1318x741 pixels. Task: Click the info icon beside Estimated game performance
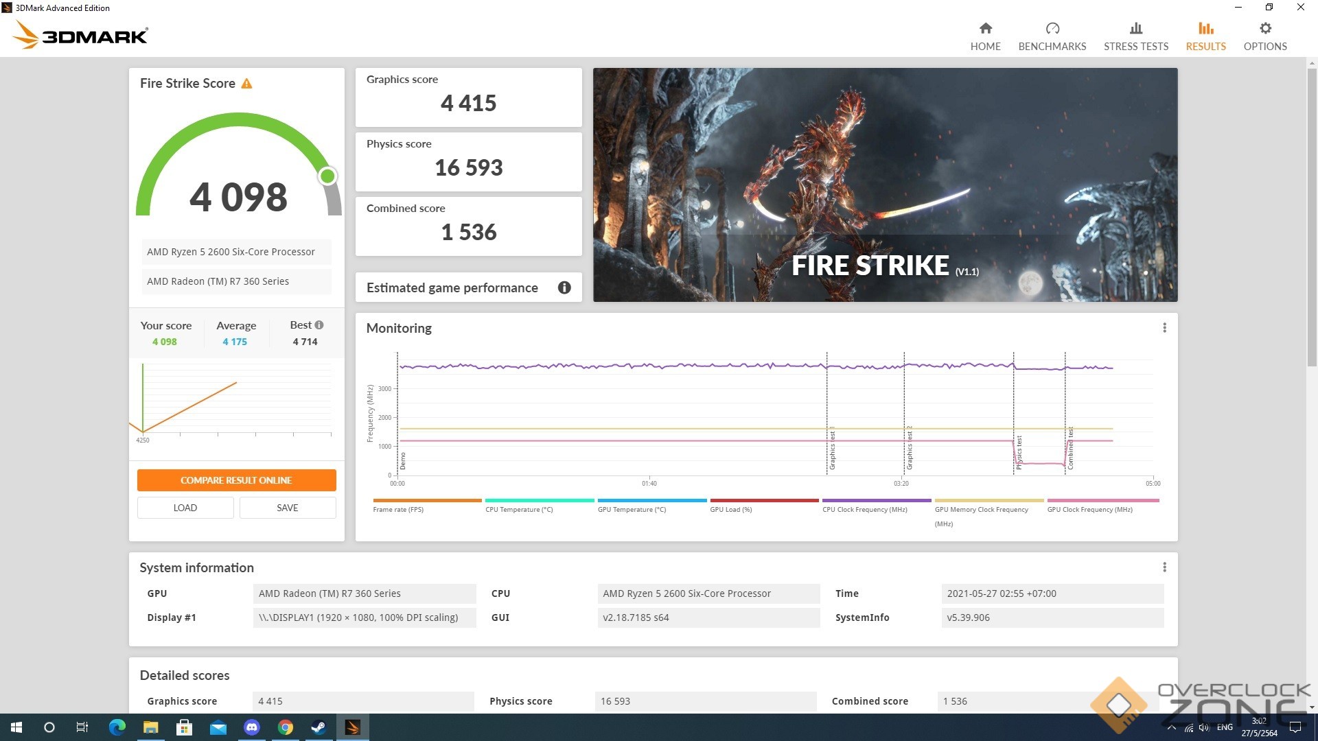click(x=564, y=287)
